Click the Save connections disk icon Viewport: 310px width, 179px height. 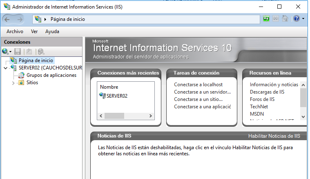18,51
